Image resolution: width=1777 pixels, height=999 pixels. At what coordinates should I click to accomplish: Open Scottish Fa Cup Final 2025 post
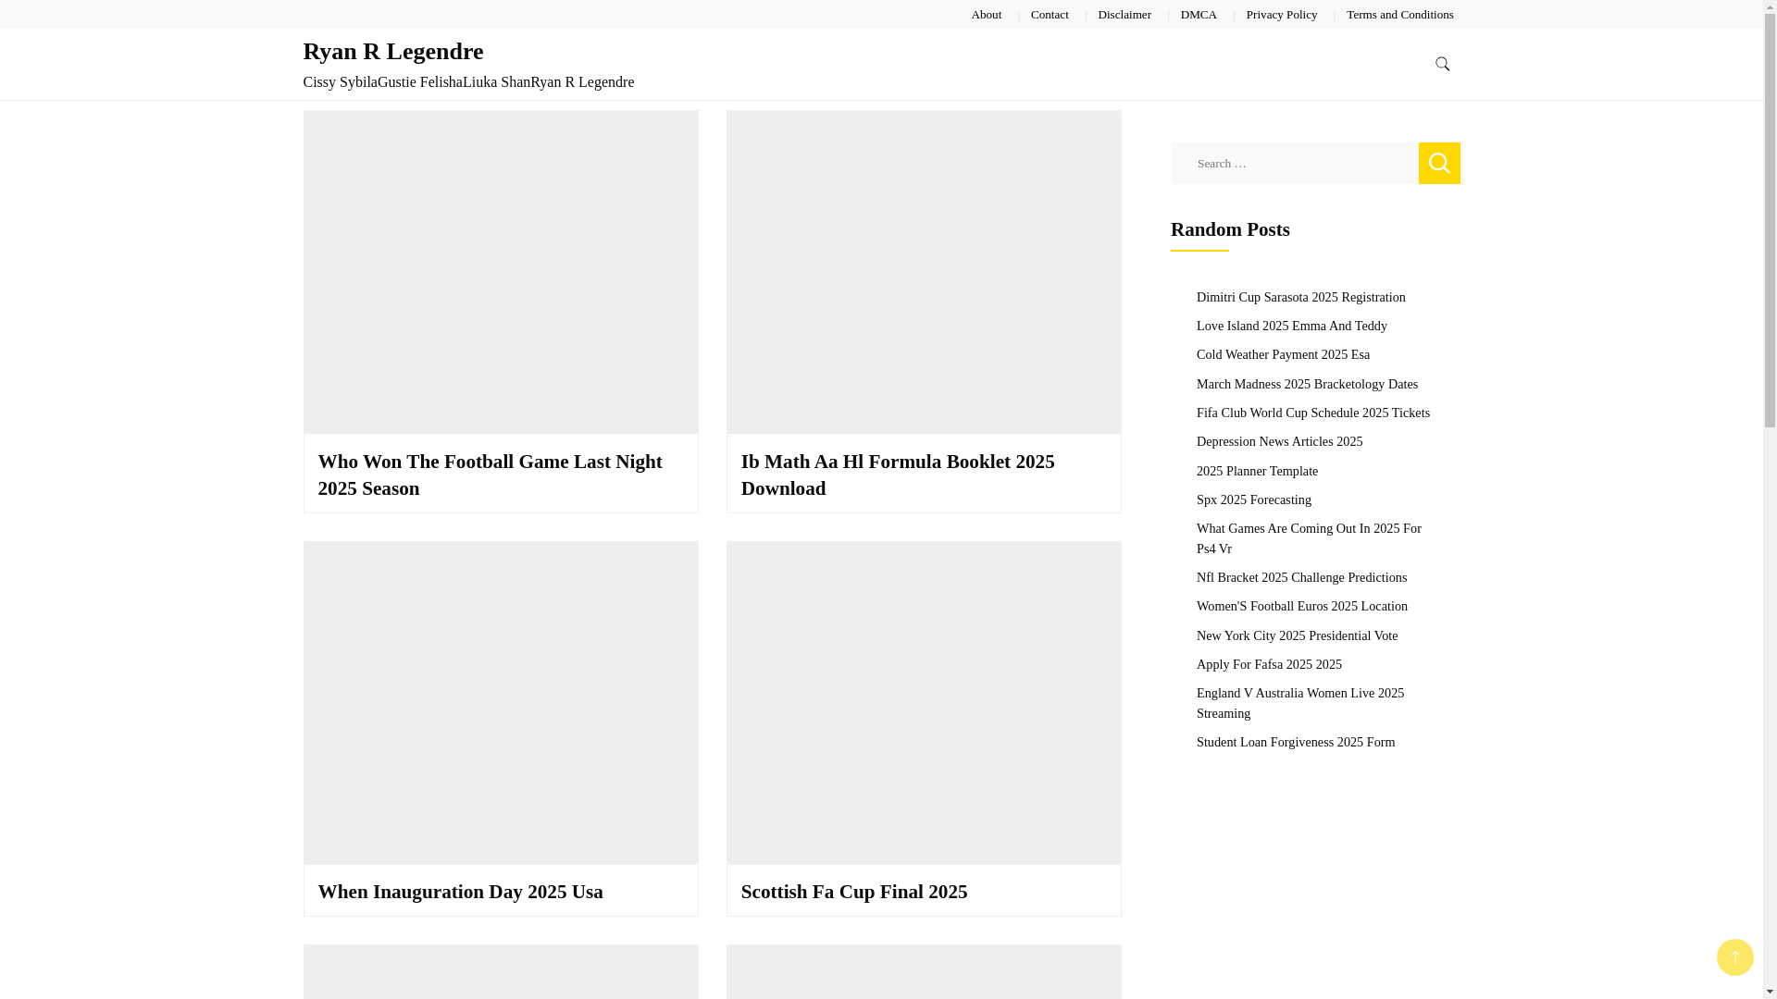point(853,892)
